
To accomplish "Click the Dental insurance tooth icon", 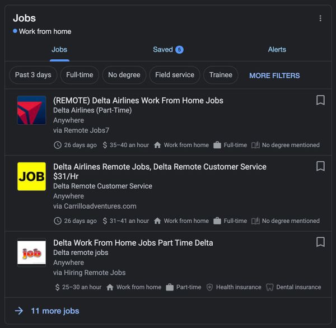I will tap(269, 287).
